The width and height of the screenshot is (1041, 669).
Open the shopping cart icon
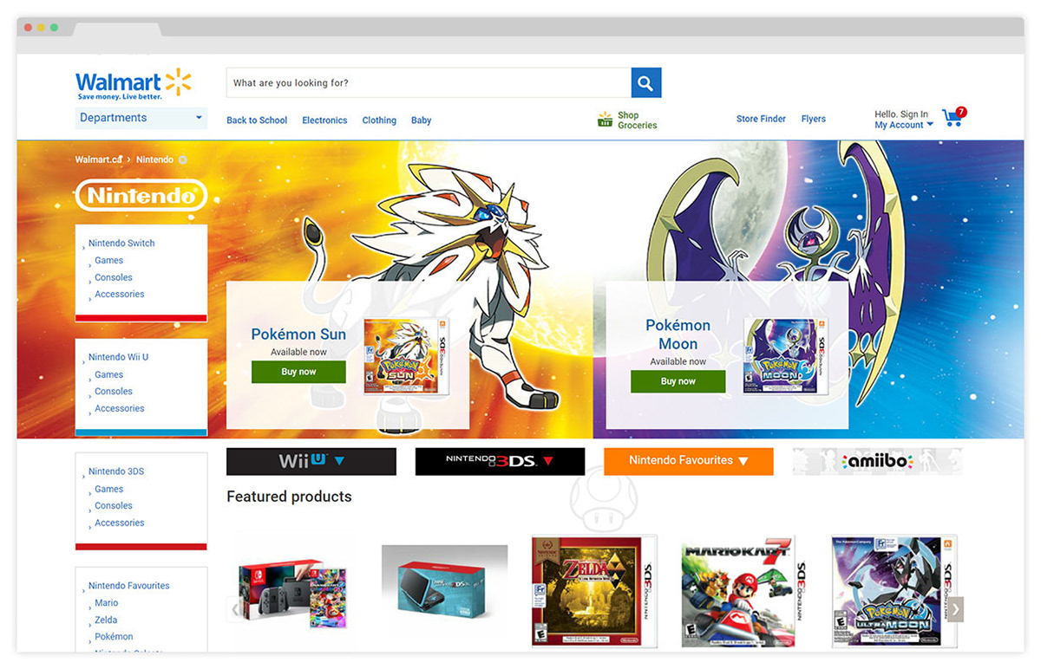click(953, 118)
